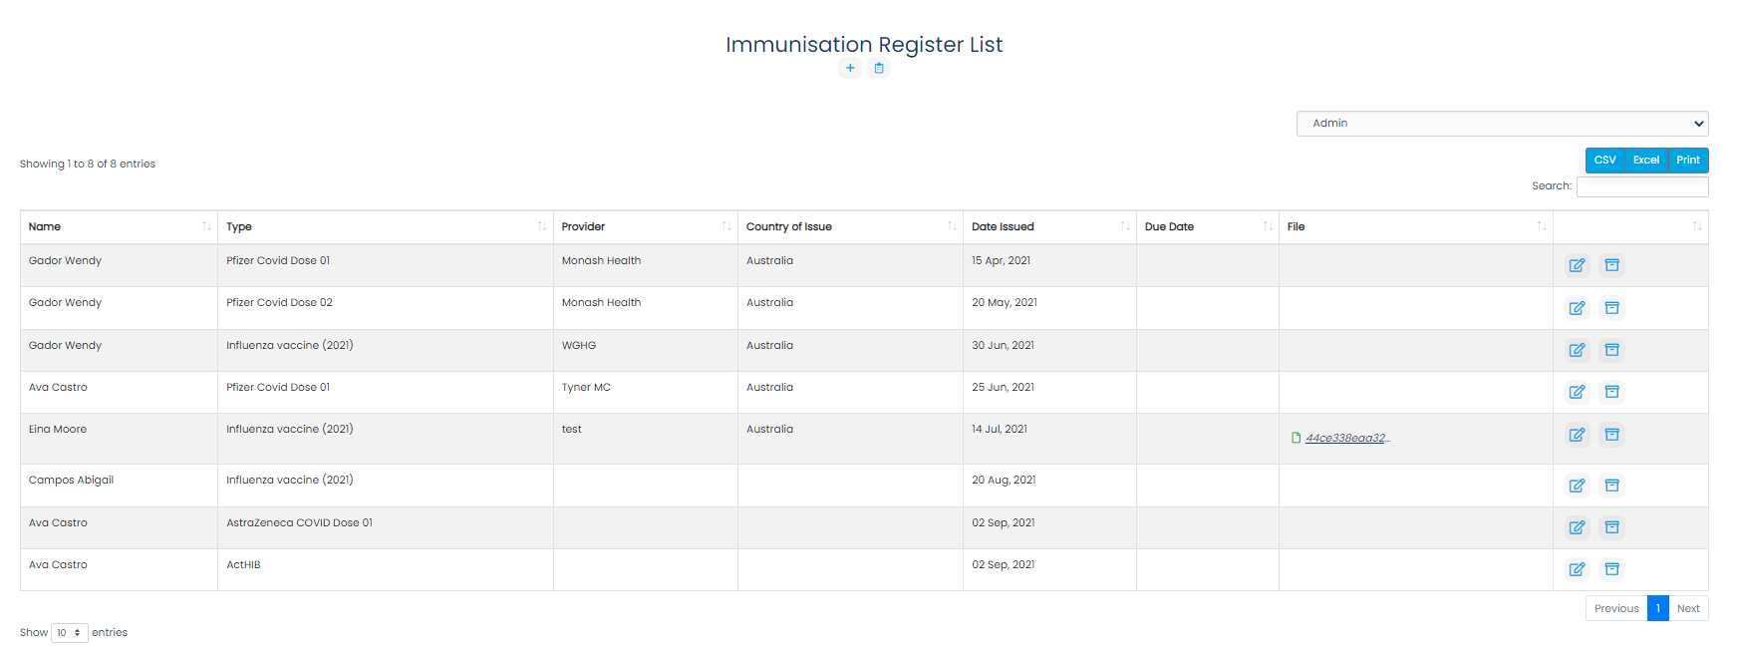Click the clipboard icon under the page title
The height and width of the screenshot is (656, 1737).
coord(879,68)
